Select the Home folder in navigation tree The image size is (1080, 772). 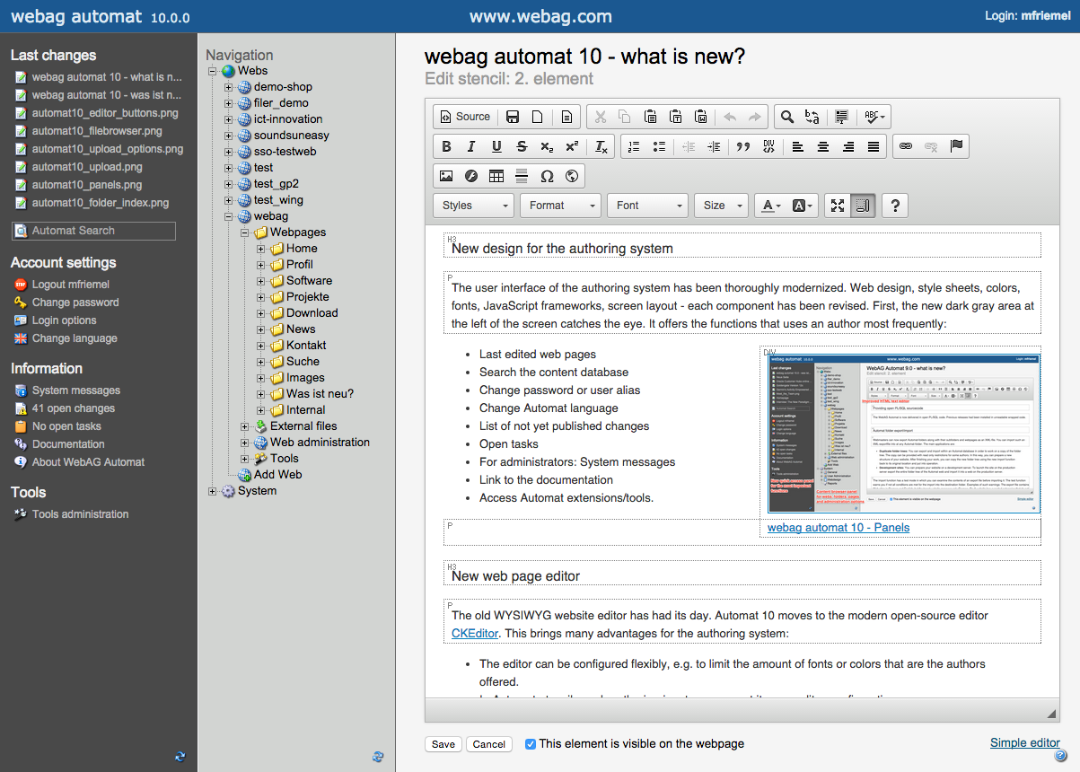point(302,249)
